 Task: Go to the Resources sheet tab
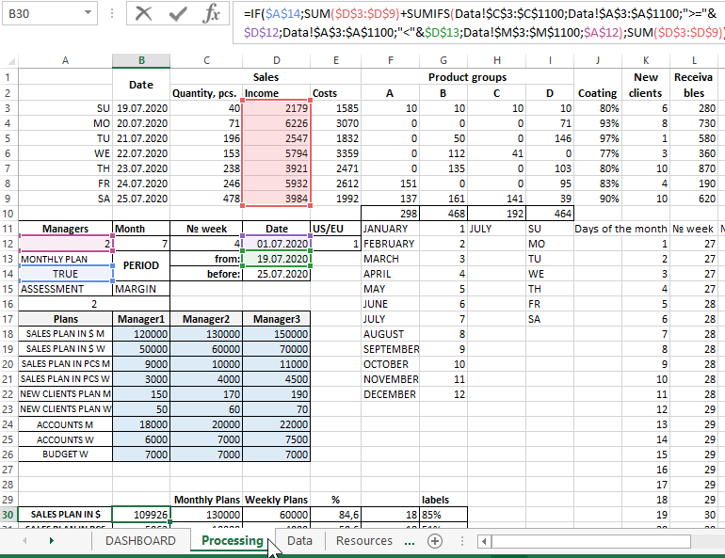[x=363, y=541]
